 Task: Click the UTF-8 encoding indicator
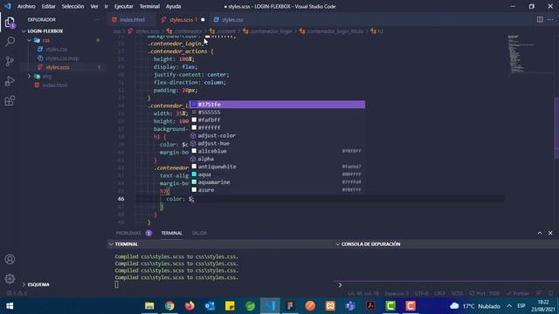tap(421, 293)
